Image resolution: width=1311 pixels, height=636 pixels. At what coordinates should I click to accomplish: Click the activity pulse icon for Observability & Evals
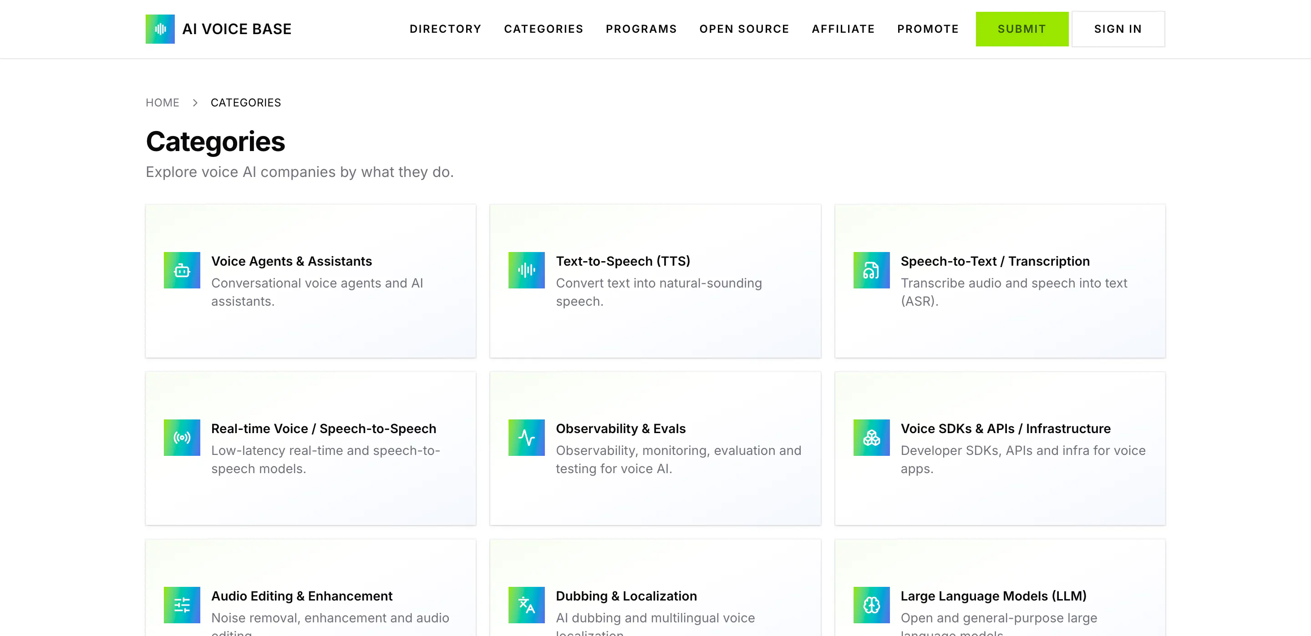click(526, 438)
